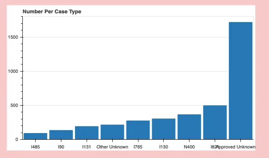This screenshot has width=269, height=158.
Task: Click the 'Number Per Case Type' title
Action: click(x=52, y=12)
